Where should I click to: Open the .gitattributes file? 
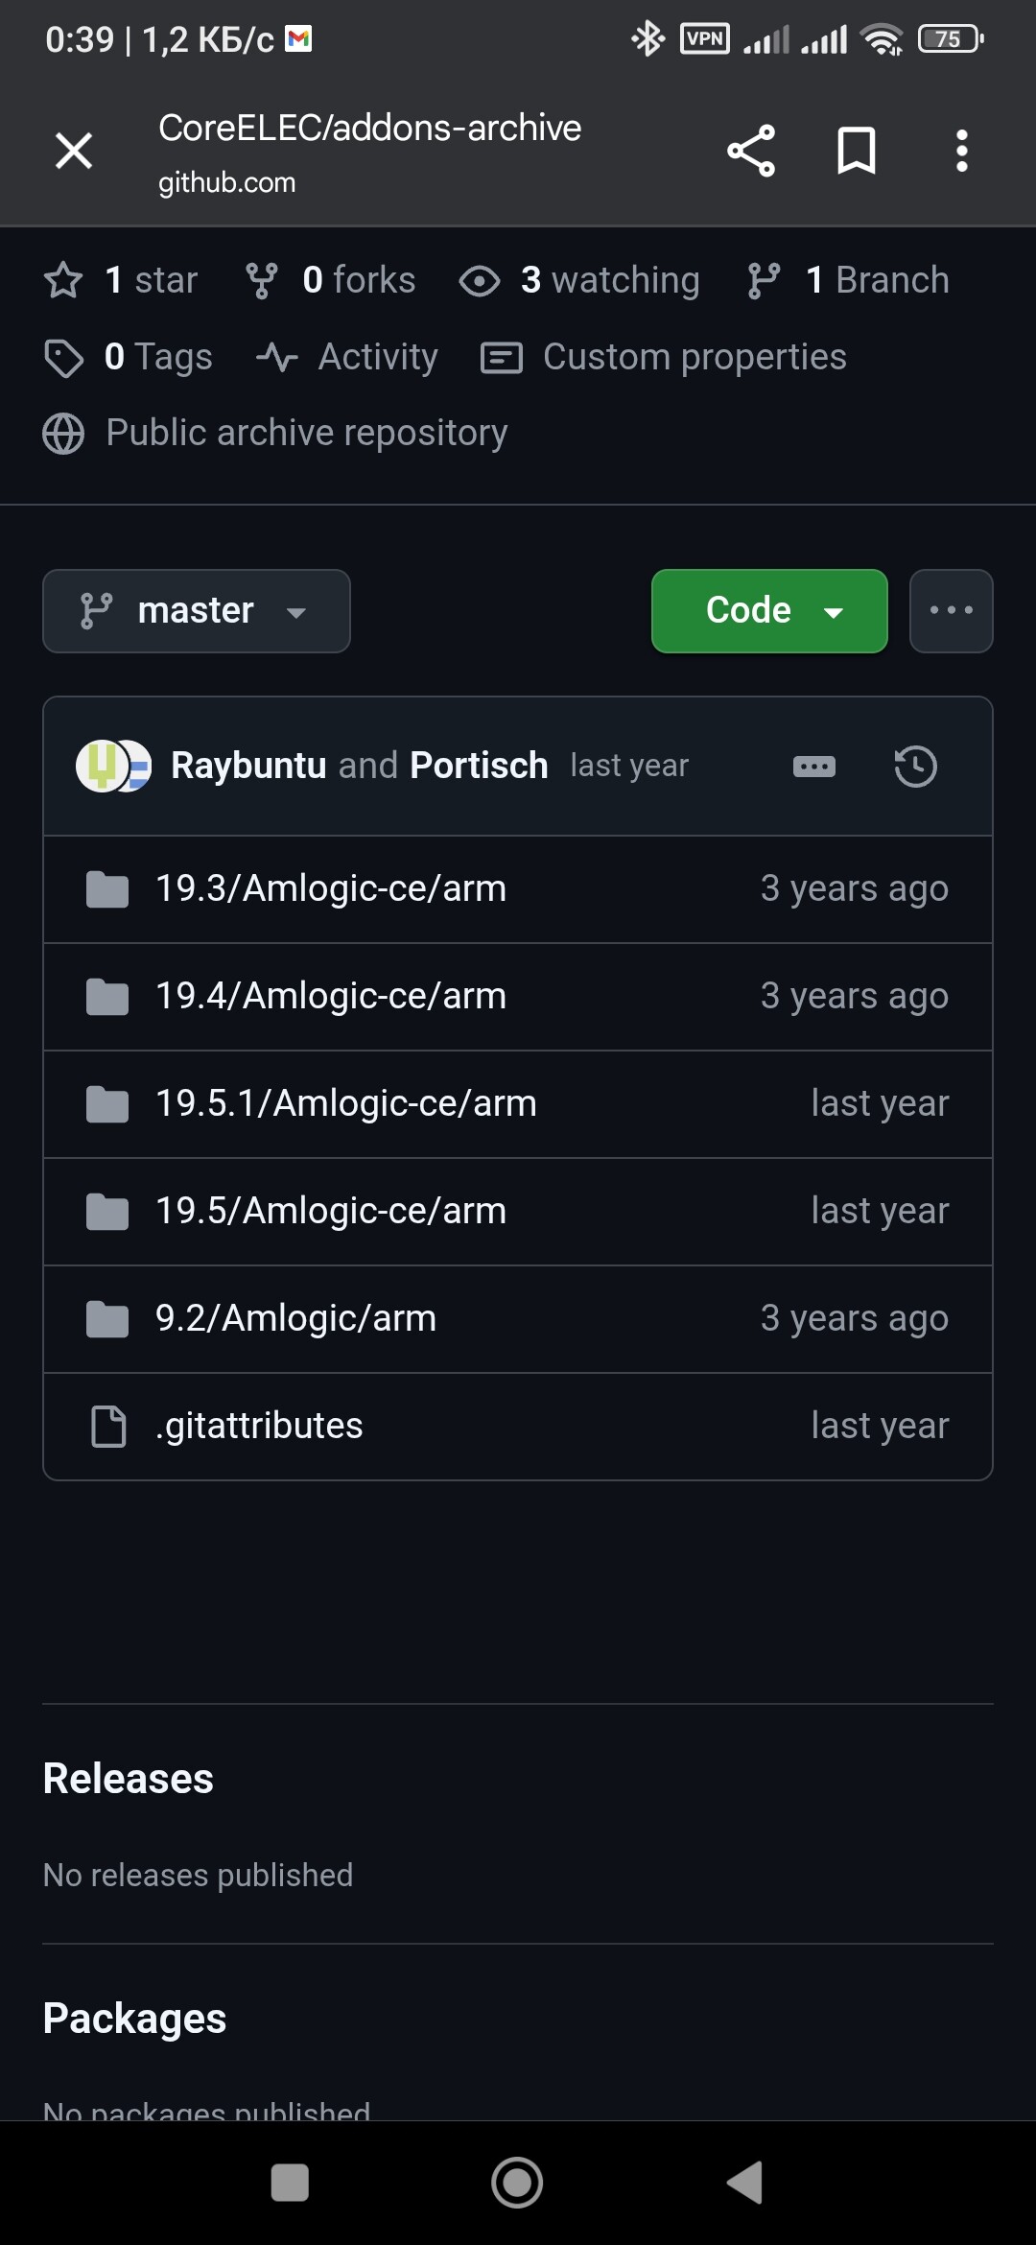(259, 1426)
